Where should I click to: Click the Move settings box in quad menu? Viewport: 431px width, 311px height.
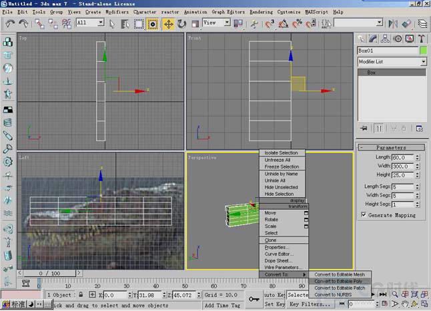click(306, 213)
